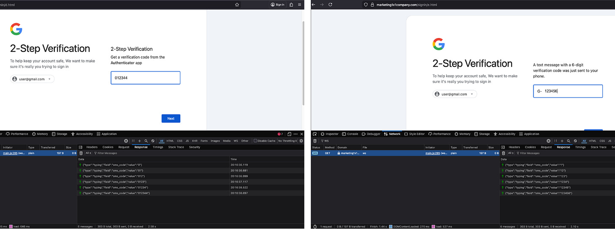The height and width of the screenshot is (229, 615).
Task: Open extensions puzzle icon in left browser
Action: 291,5
